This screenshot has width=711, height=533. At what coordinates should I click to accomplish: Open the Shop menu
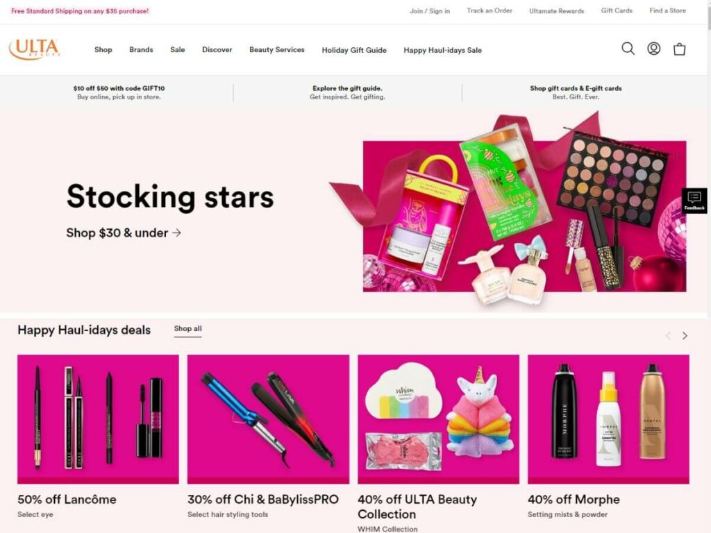tap(103, 50)
